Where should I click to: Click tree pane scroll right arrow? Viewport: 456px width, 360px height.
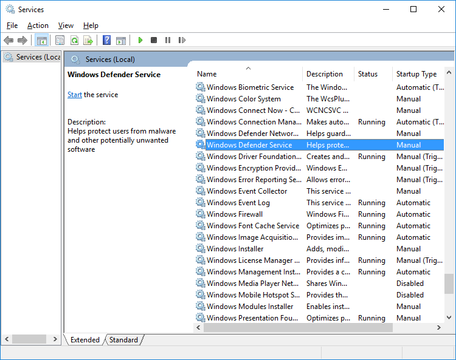(x=55, y=339)
